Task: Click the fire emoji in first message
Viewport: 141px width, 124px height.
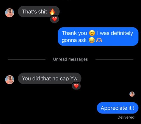Action: point(52,11)
